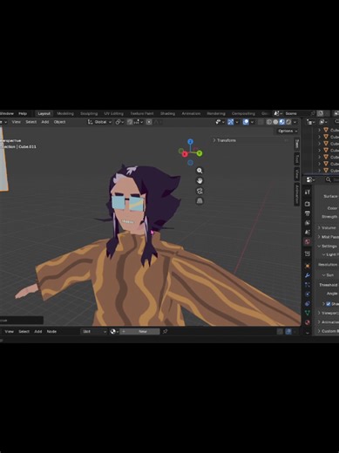
Task: Open the Material properties tab
Action: click(x=308, y=322)
